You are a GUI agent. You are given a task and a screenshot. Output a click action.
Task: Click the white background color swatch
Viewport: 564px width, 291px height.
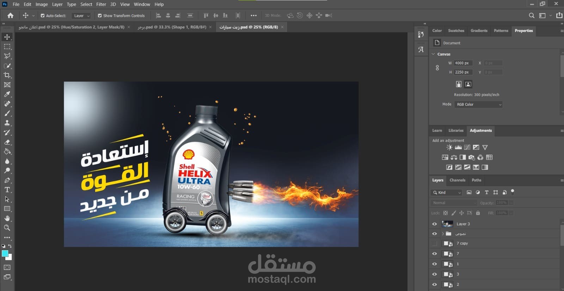(x=10, y=258)
